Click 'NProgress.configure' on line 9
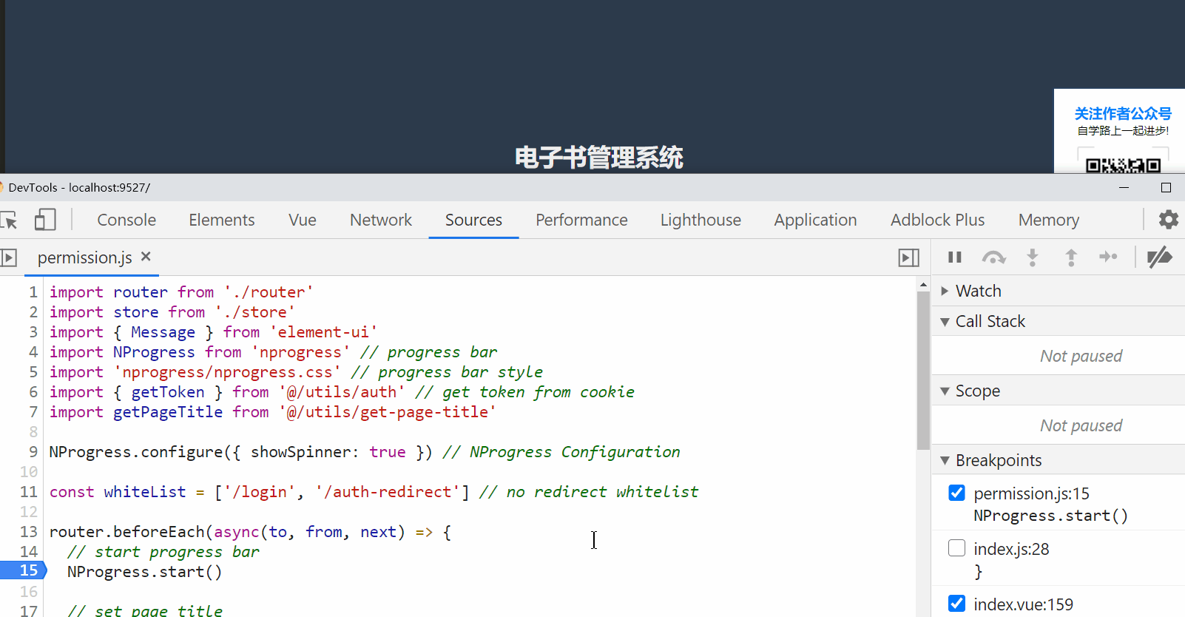This screenshot has height=617, width=1185. (135, 452)
